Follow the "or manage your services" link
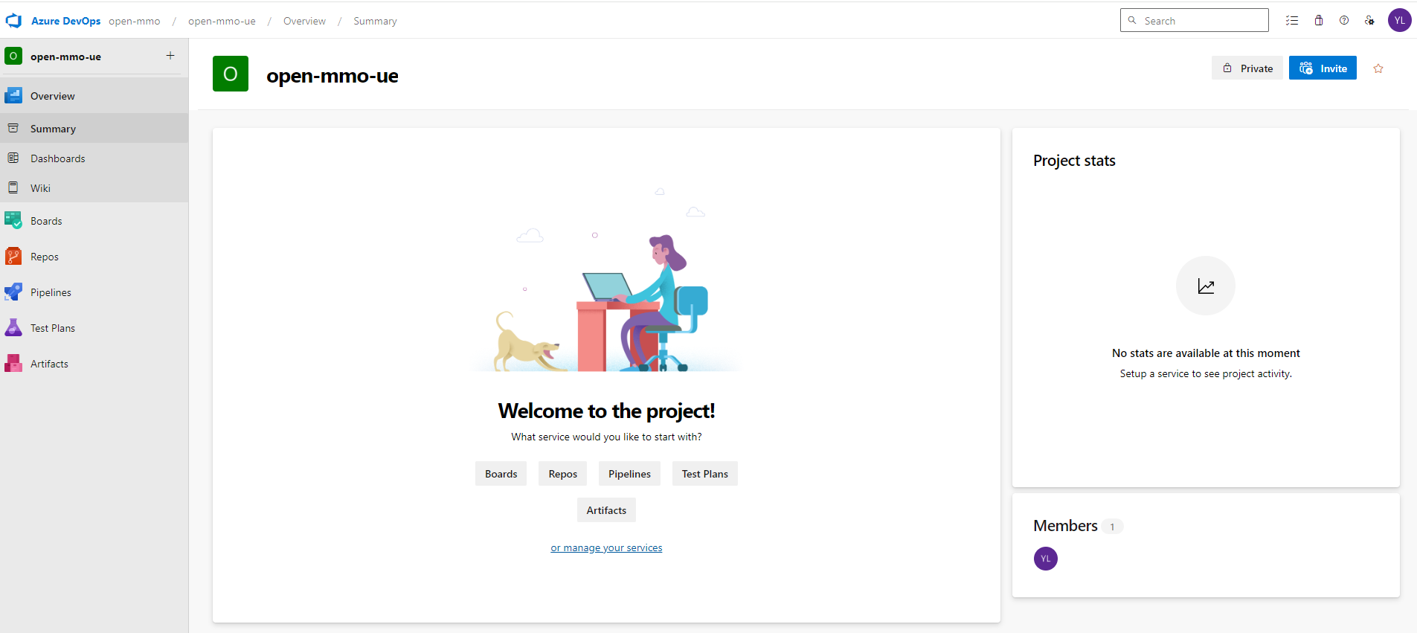The image size is (1417, 633). coord(606,548)
